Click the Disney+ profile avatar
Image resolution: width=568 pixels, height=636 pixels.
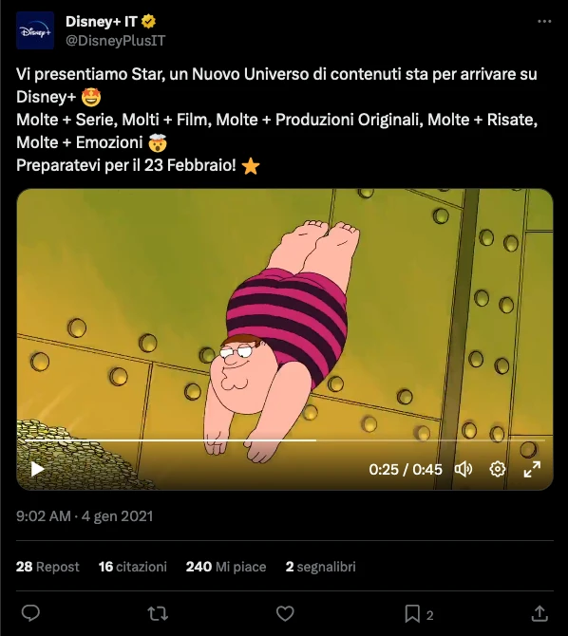click(x=35, y=30)
